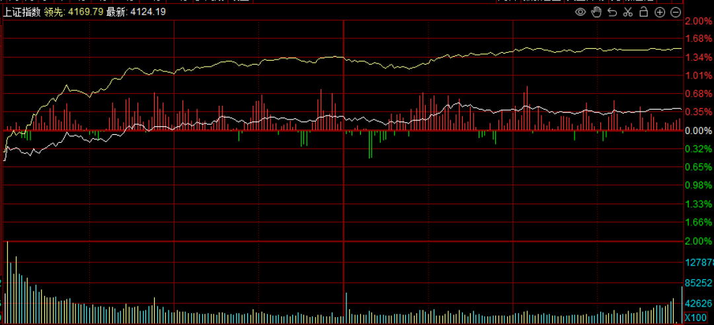The image size is (714, 325).
Task: Click the green 2.00% bottom axis label
Action: click(699, 242)
